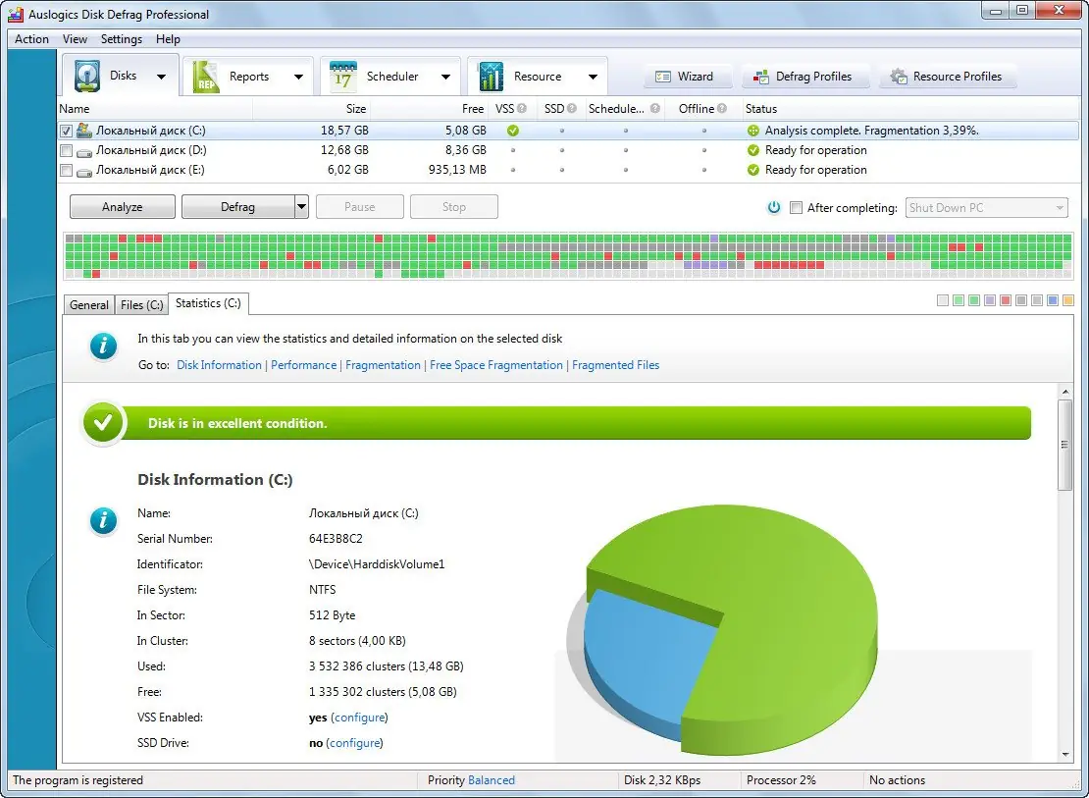1089x798 pixels.
Task: Switch to the General tab
Action: point(89,304)
